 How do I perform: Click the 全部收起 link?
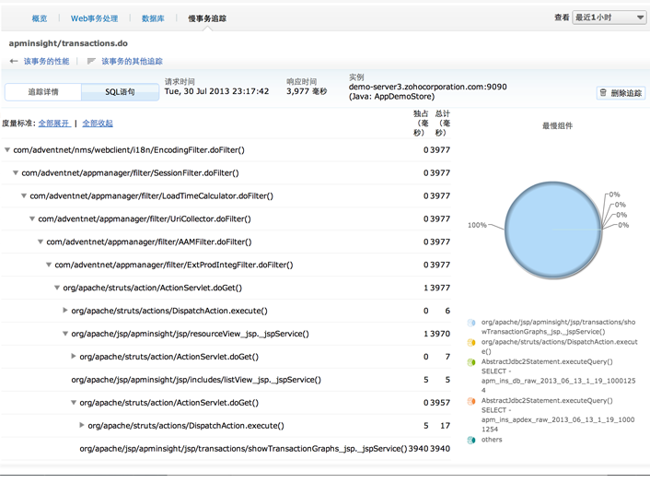[x=98, y=123]
